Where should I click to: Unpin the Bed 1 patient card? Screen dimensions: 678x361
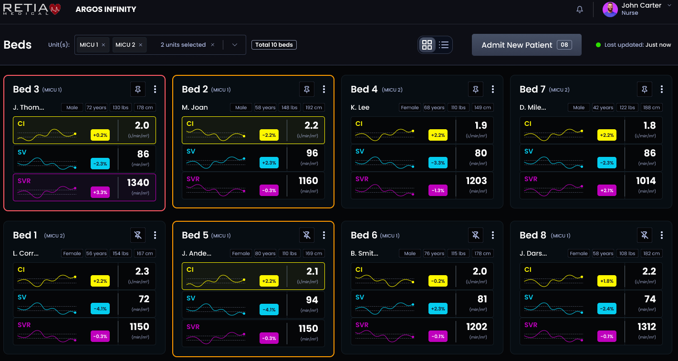(x=138, y=235)
